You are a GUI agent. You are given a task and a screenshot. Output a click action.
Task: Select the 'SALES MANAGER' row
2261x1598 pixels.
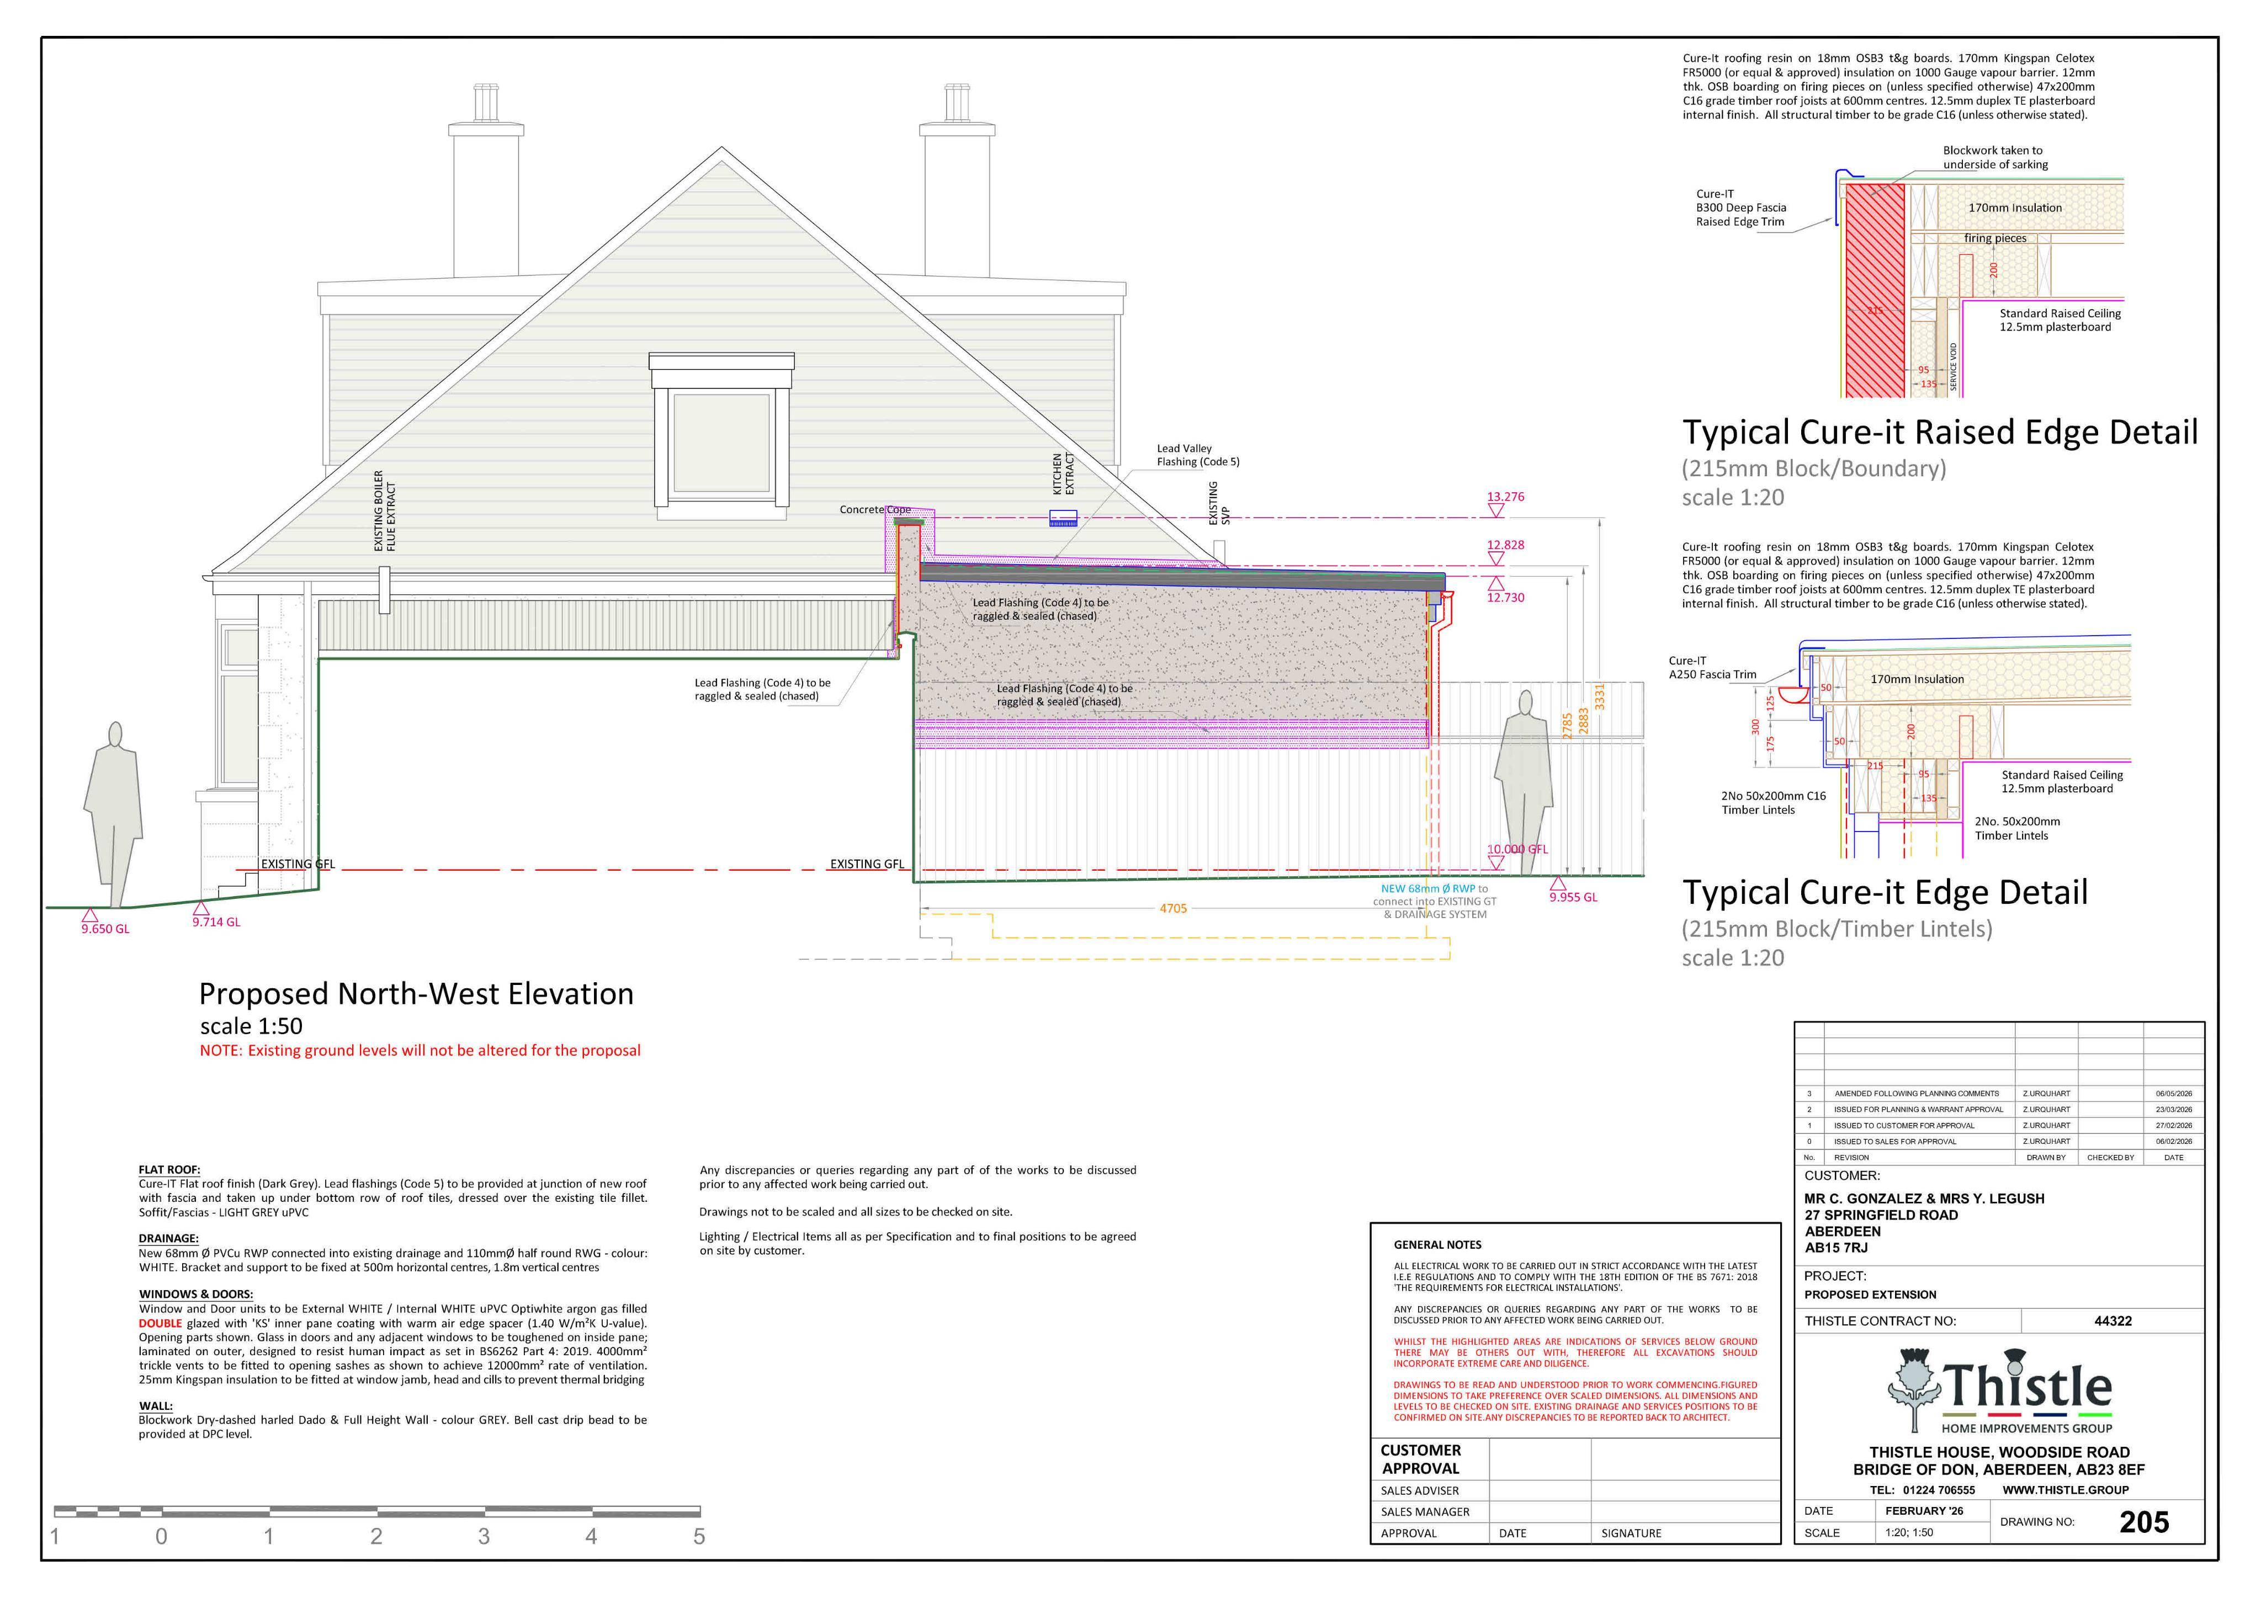pyautogui.click(x=1575, y=1511)
